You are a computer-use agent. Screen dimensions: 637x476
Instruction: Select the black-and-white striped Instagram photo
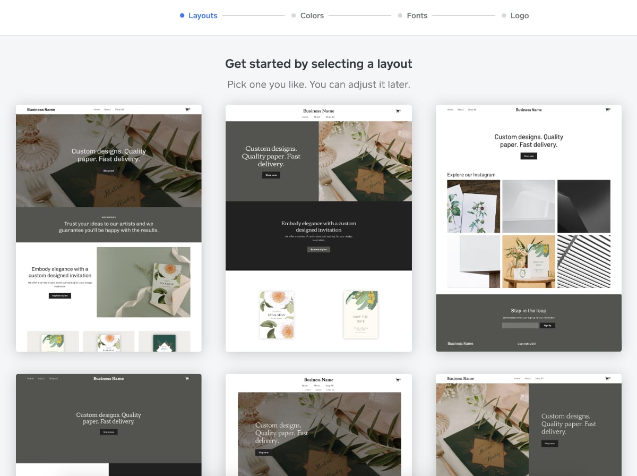pos(583,261)
